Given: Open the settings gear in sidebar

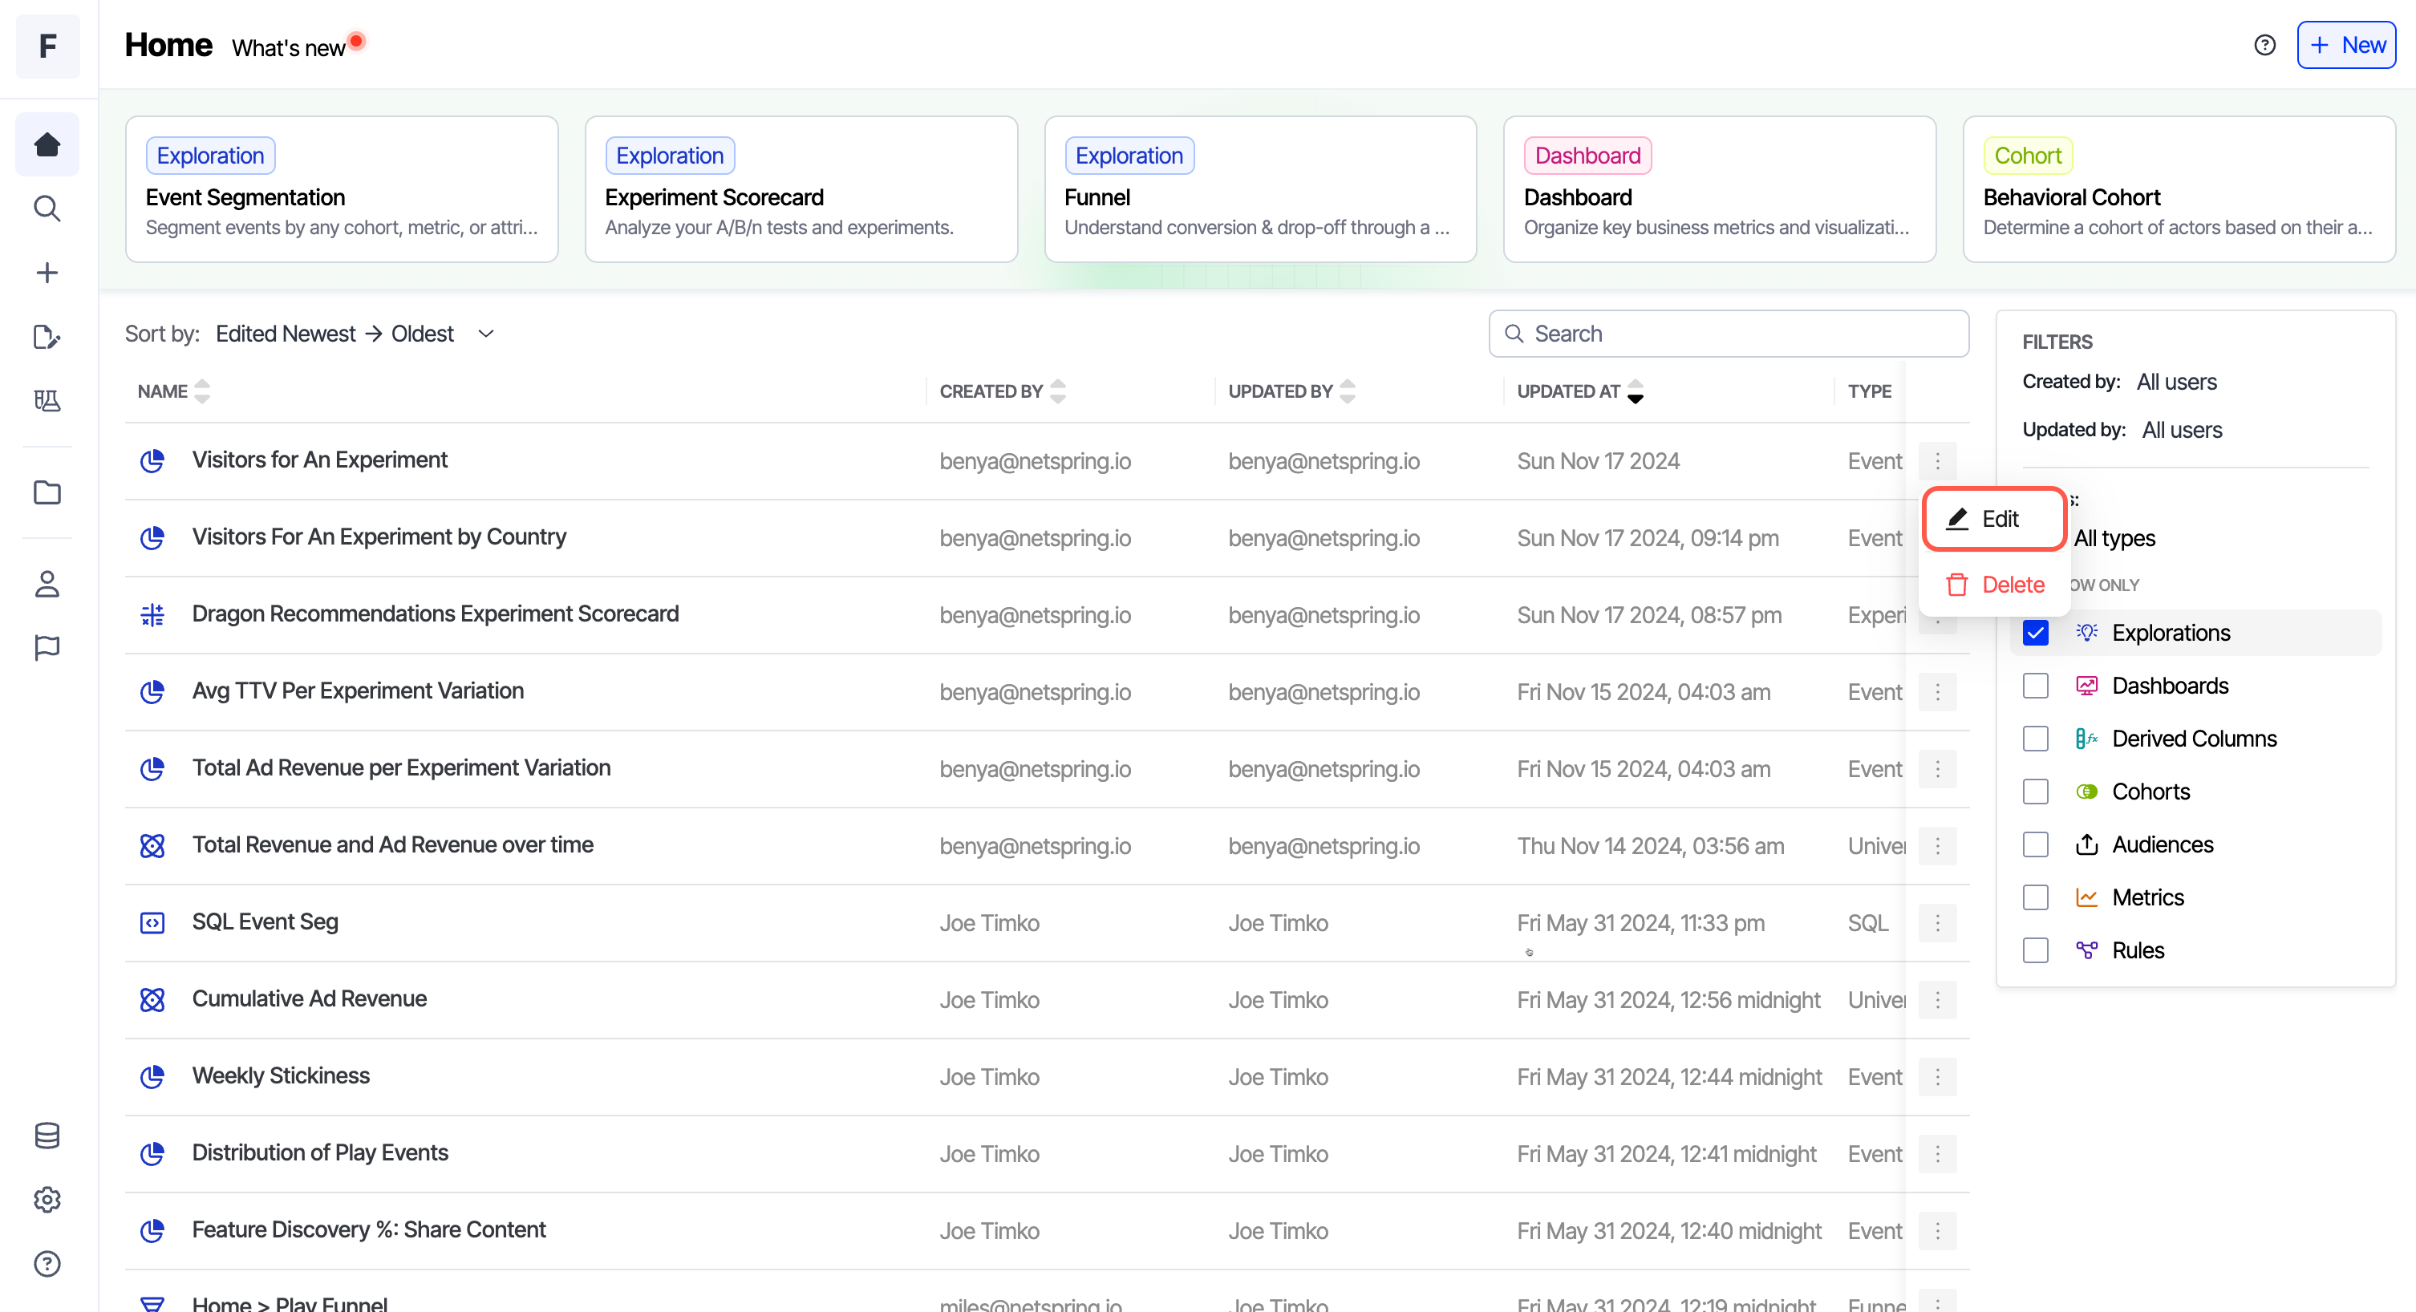Looking at the screenshot, I should pyautogui.click(x=47, y=1200).
